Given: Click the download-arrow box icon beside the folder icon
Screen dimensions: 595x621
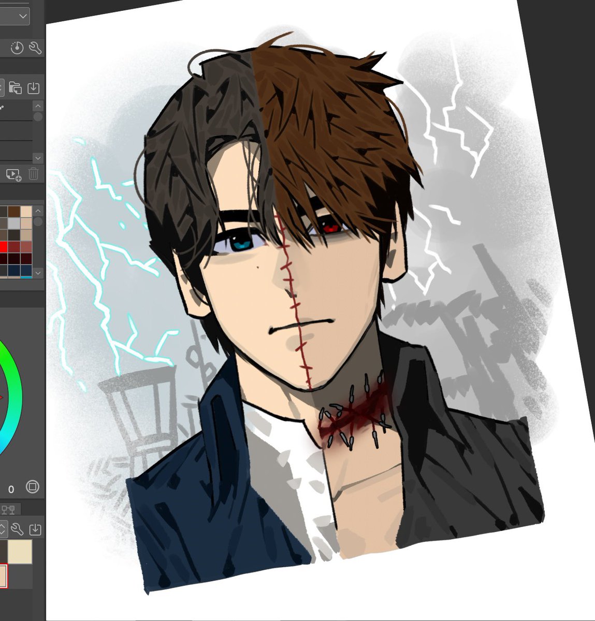Looking at the screenshot, I should tap(33, 87).
